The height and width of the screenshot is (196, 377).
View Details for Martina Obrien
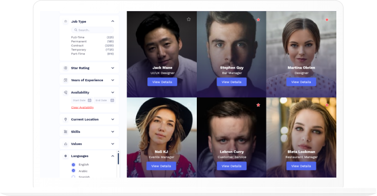301,82
